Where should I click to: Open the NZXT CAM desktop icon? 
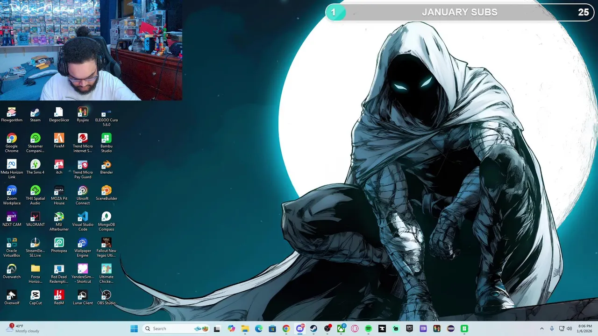pyautogui.click(x=12, y=219)
